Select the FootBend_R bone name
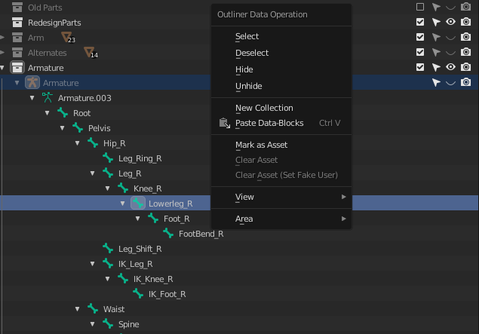Screen dimensions: 479x334 (201, 234)
